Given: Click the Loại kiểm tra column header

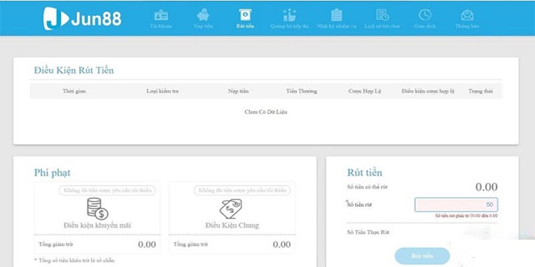Looking at the screenshot, I should tap(163, 91).
